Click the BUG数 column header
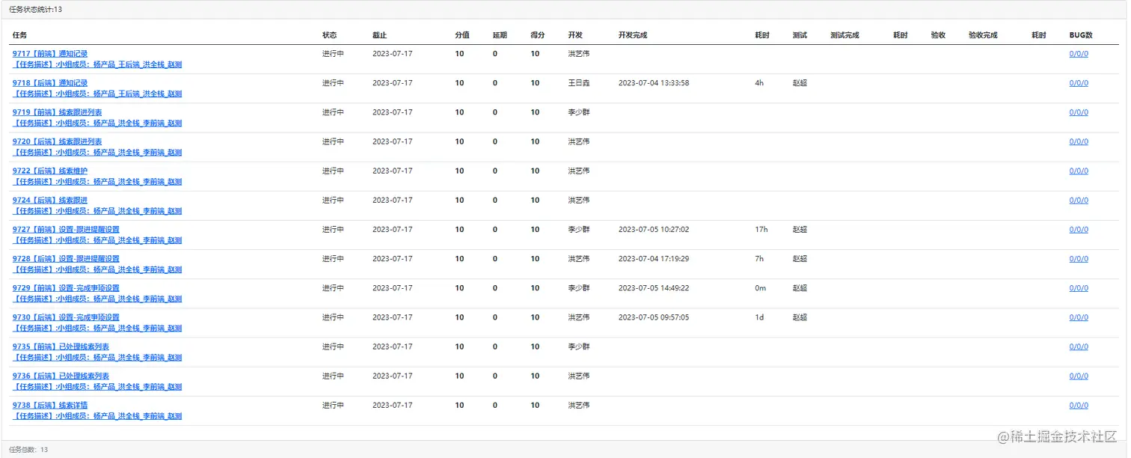This screenshot has width=1131, height=458. 1081,35
